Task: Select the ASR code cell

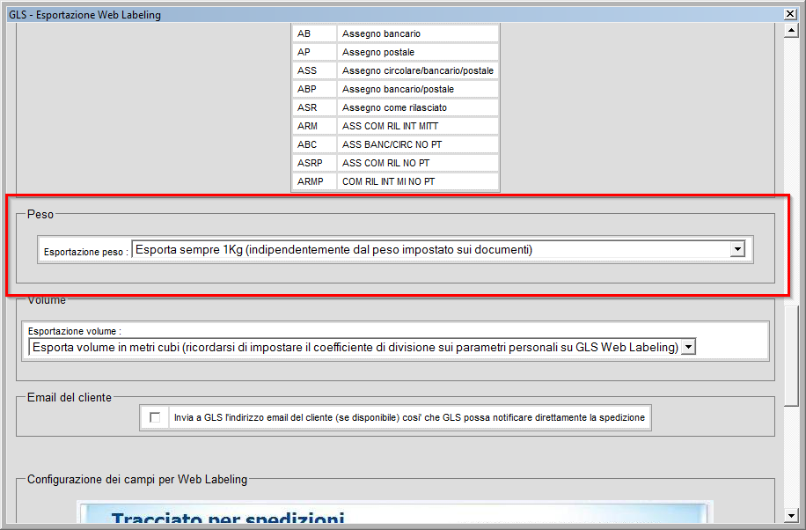Action: coord(314,107)
